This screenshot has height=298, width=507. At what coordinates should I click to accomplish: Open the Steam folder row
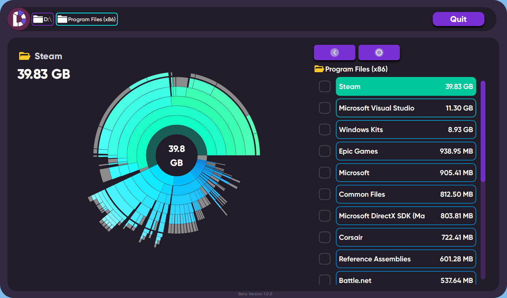(406, 87)
